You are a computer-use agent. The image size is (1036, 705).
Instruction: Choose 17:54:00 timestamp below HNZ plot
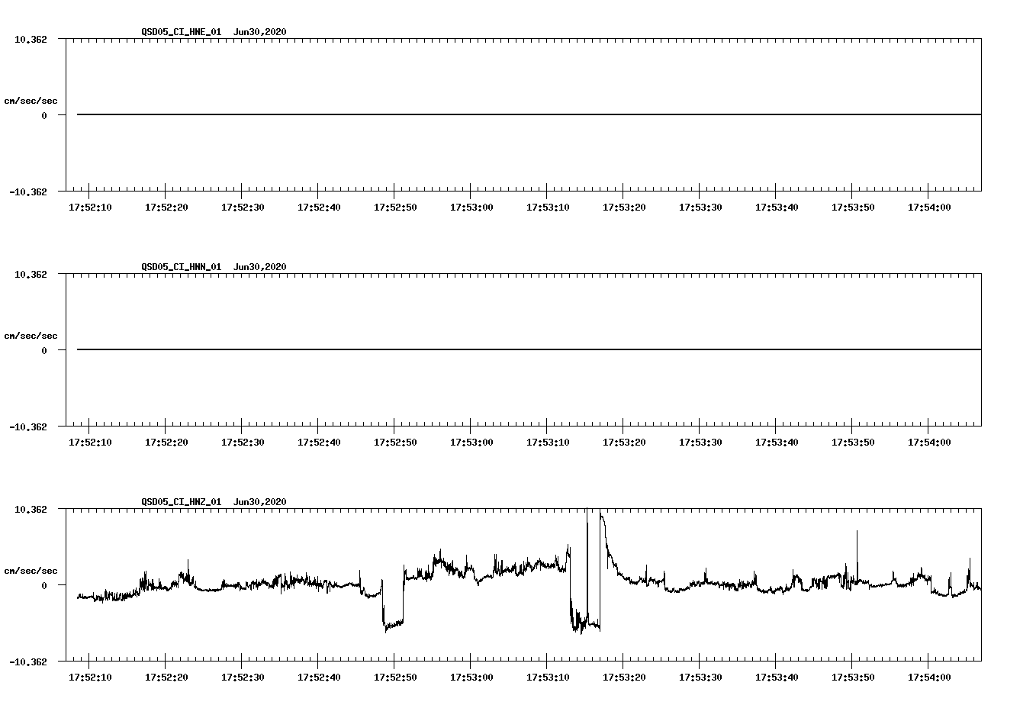pyautogui.click(x=929, y=678)
